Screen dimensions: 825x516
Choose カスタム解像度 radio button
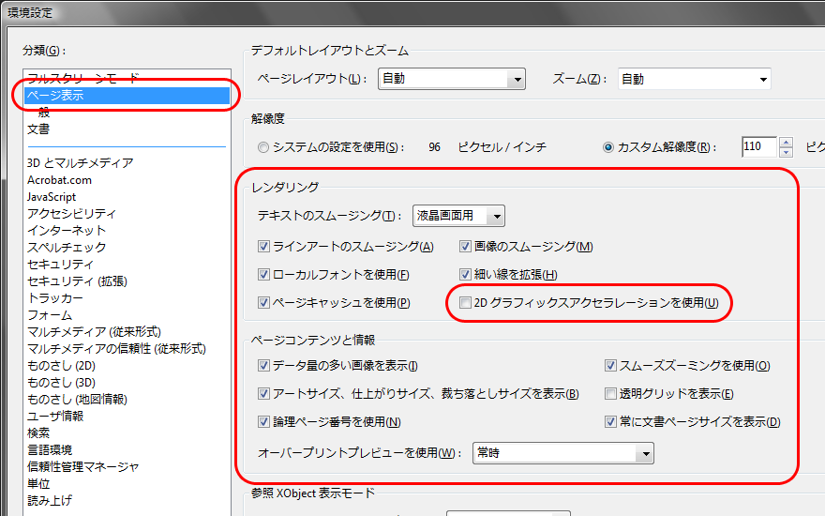608,147
